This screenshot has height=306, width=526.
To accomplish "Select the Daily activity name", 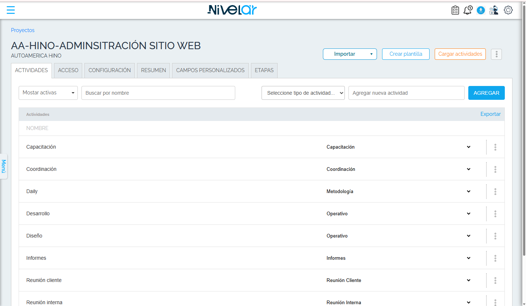I will click(x=32, y=191).
